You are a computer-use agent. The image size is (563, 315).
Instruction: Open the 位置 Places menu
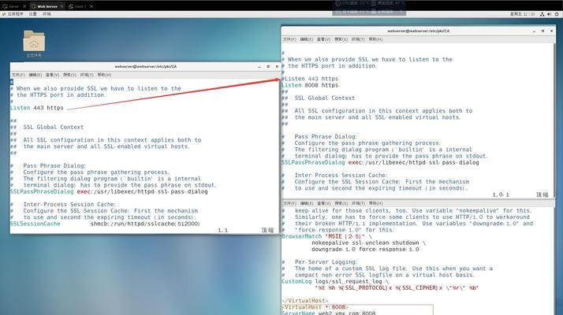coord(32,14)
